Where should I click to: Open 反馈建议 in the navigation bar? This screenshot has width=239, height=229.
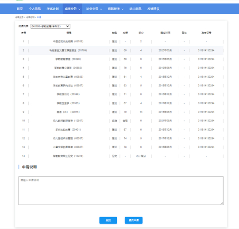point(153,9)
